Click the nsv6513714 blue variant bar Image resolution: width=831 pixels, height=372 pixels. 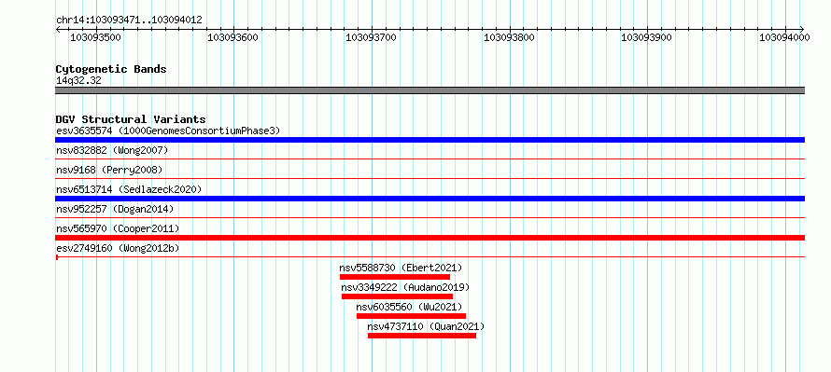(430, 199)
